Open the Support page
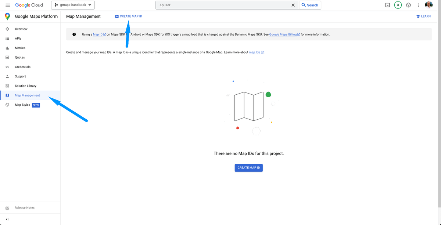Viewport: 441px width, 225px height. coord(20,76)
